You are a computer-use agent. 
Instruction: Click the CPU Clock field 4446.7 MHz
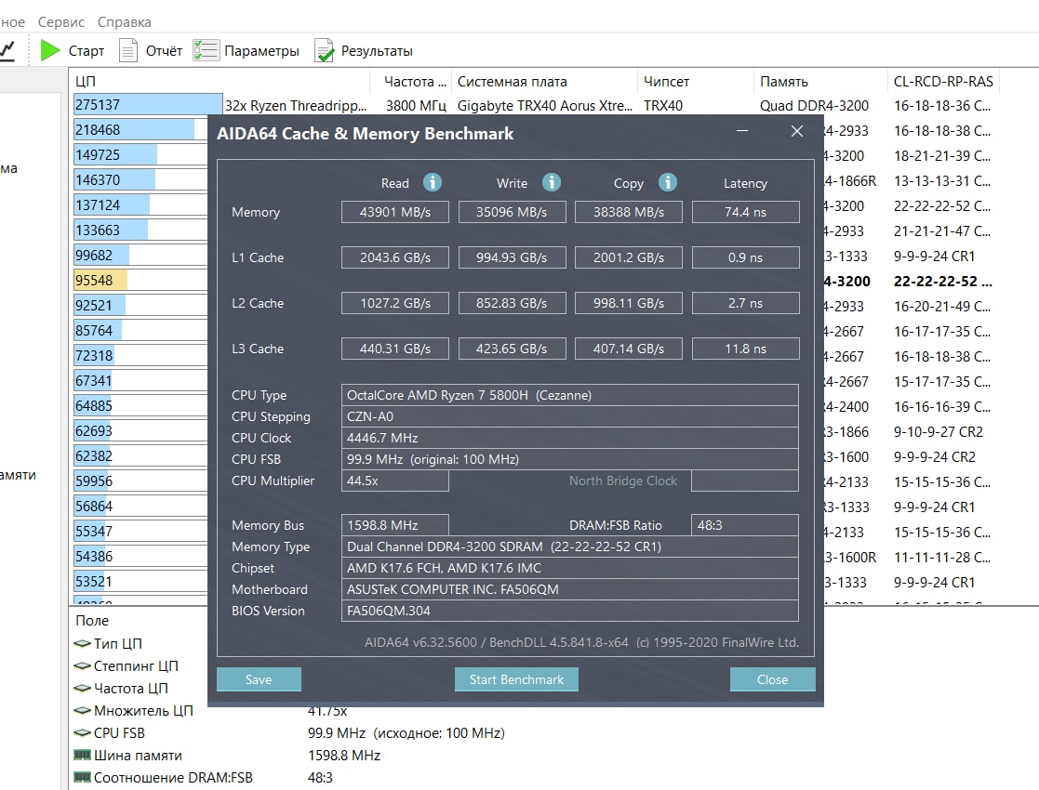(570, 438)
